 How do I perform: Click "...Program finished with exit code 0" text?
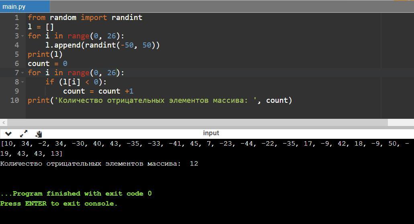(x=76, y=194)
